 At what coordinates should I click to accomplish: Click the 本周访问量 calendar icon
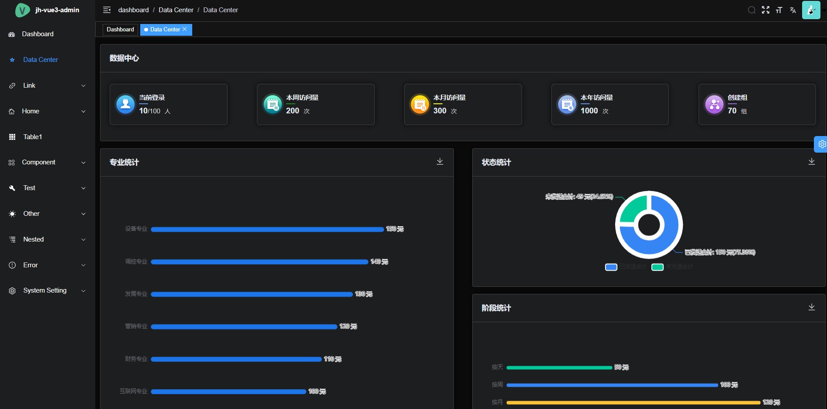[x=273, y=104]
